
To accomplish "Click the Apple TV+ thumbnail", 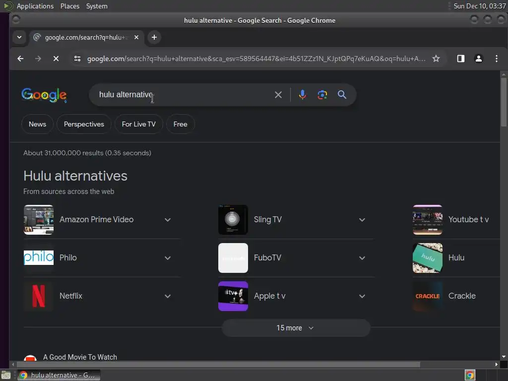I will [233, 296].
